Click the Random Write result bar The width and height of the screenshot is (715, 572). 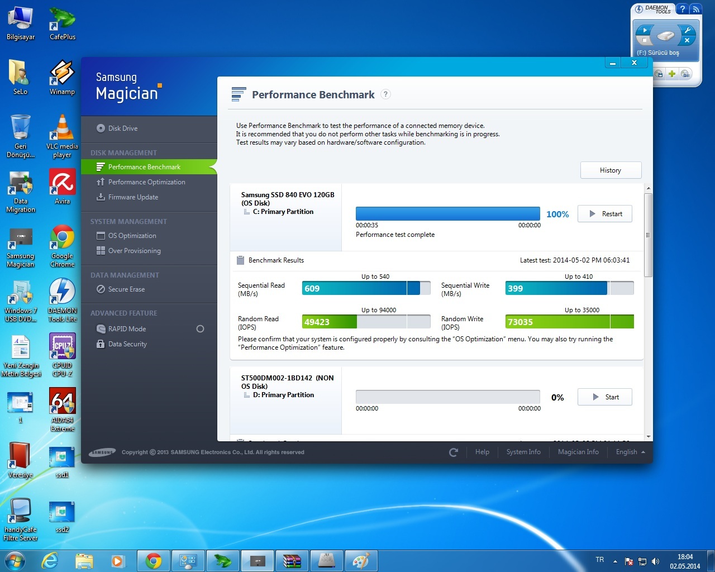coord(570,322)
